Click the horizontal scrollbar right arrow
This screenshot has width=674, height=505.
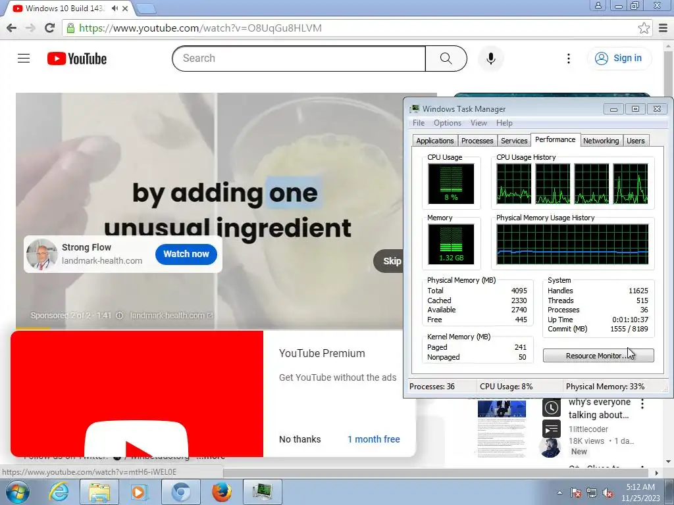(x=656, y=473)
